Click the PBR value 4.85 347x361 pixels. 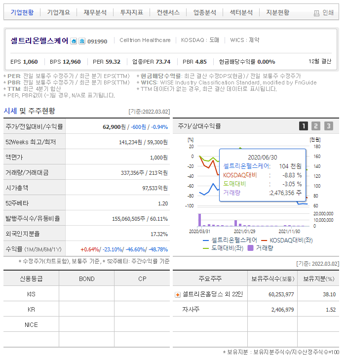click(201, 62)
